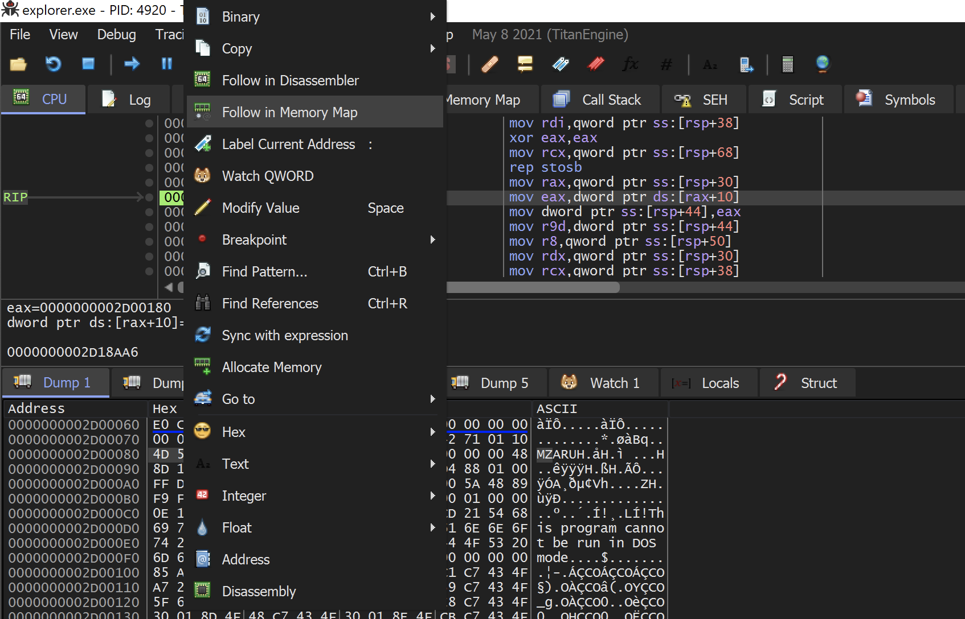The width and height of the screenshot is (965, 619).
Task: Click the Pause toolbar icon
Action: (x=166, y=64)
